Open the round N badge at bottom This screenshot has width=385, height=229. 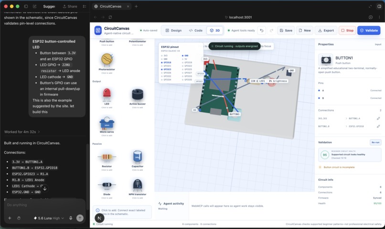[99, 218]
